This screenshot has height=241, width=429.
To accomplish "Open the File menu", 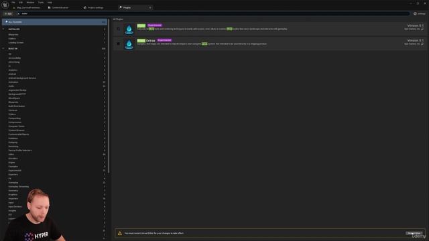I will point(13,3).
